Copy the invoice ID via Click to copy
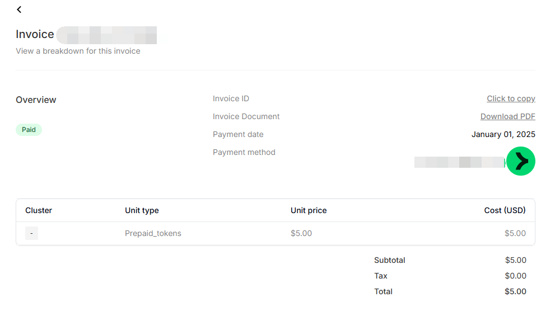This screenshot has height=330, width=555. click(511, 98)
